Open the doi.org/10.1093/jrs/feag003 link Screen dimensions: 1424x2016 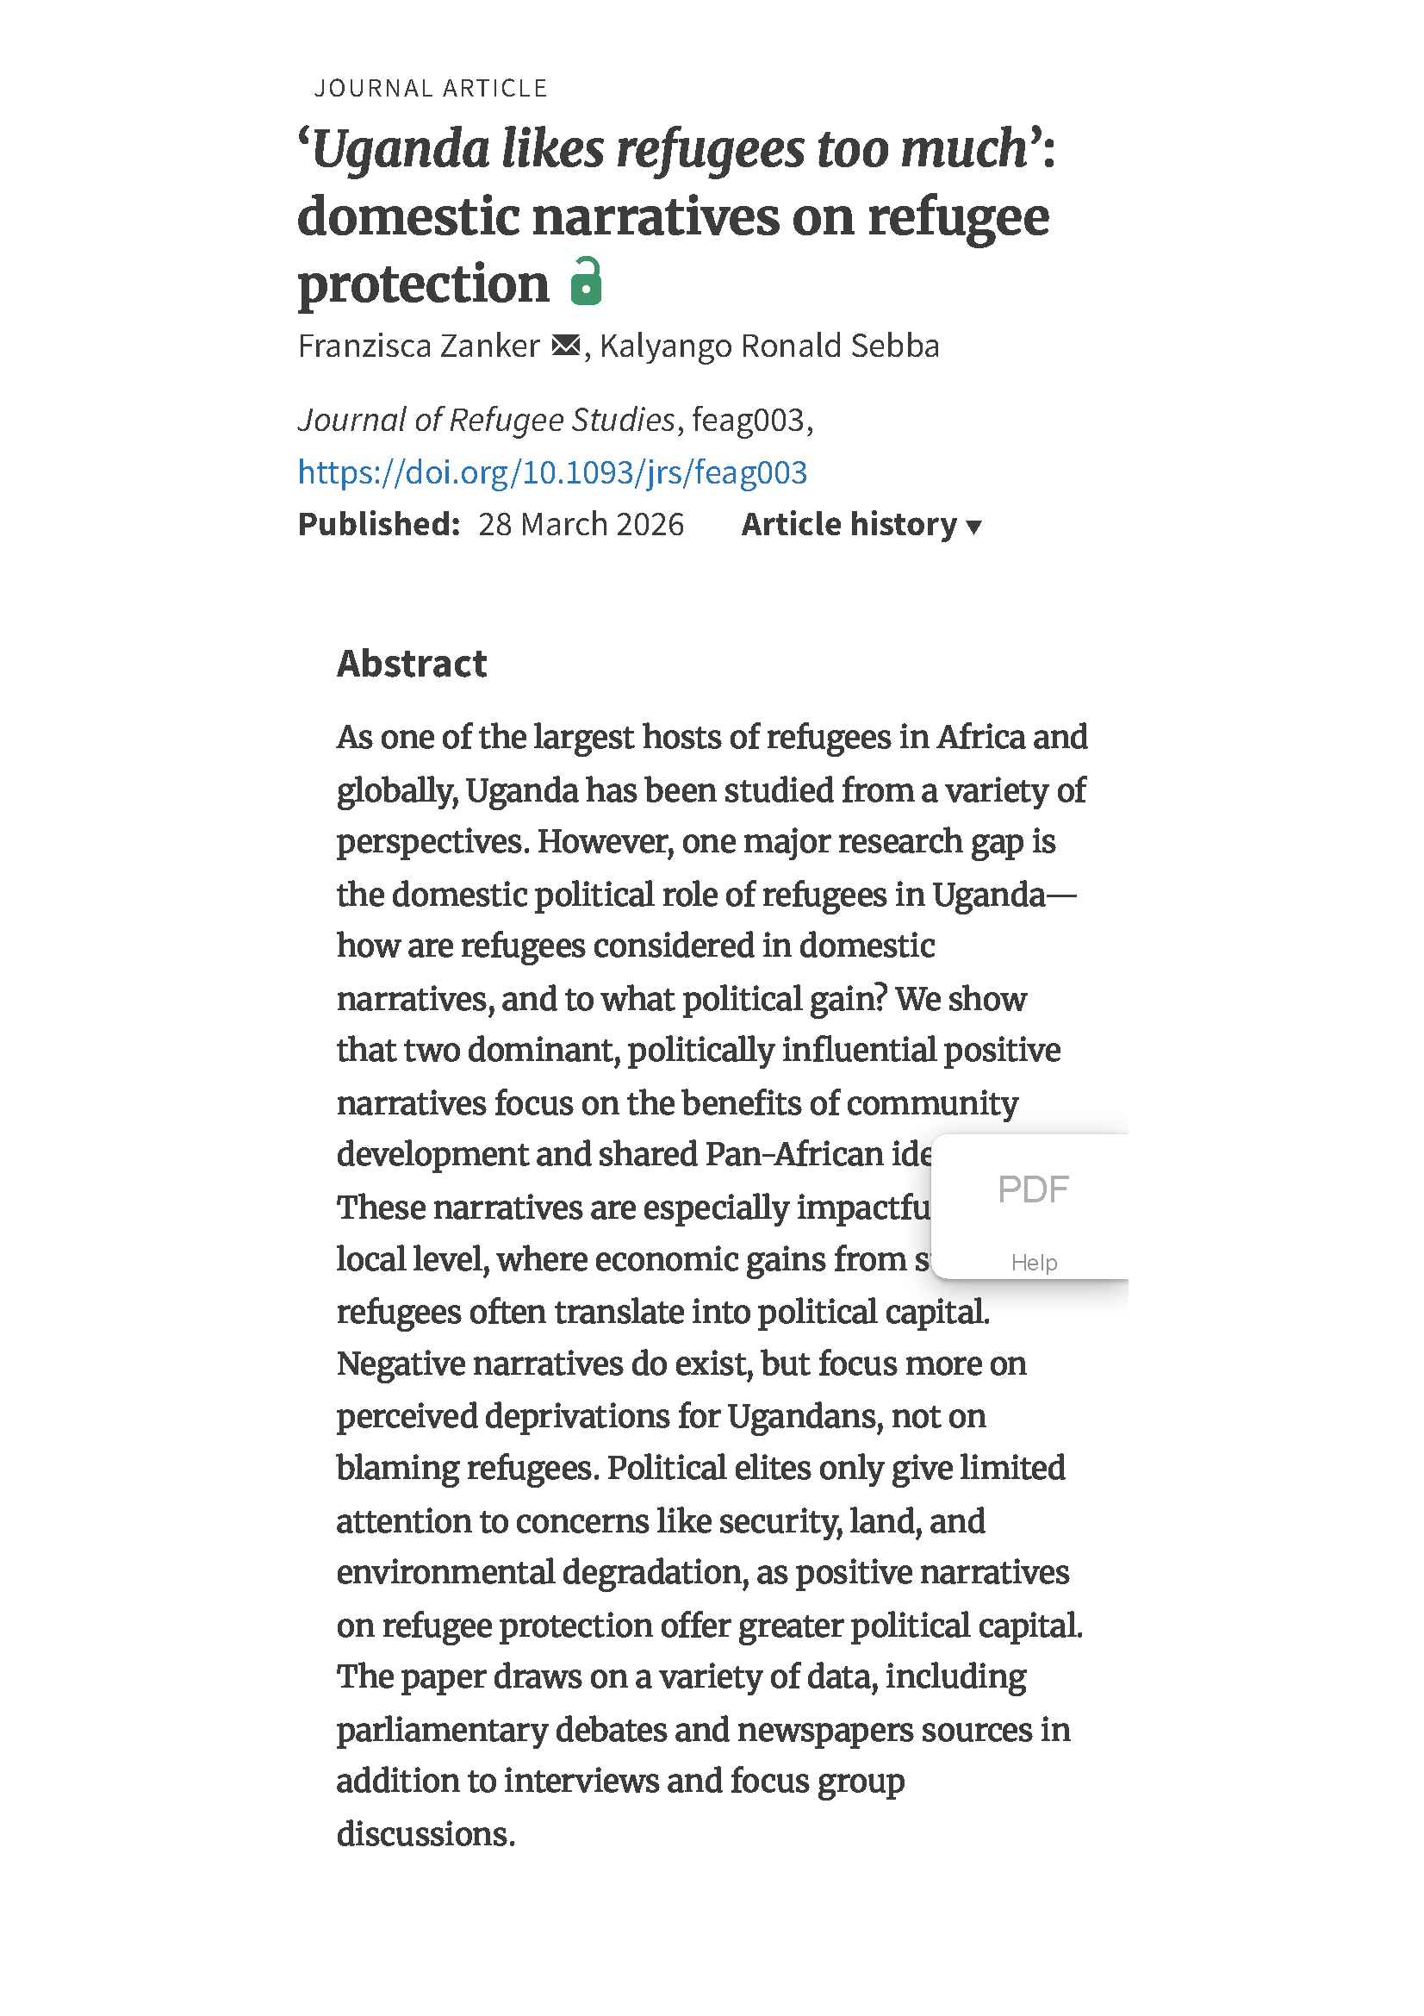pos(552,472)
